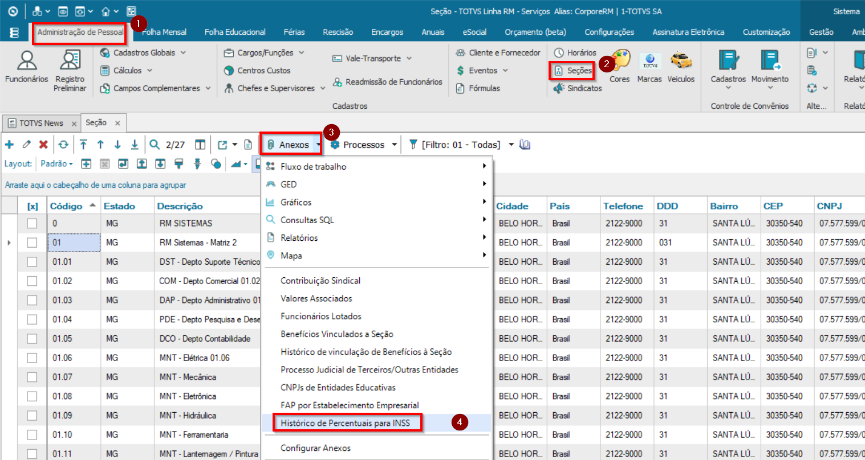Open the Seções registry

[573, 71]
